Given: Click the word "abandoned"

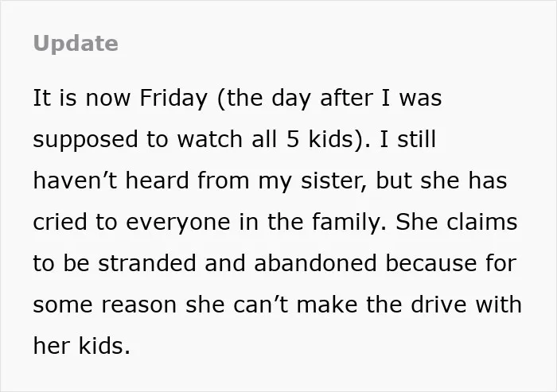Looking at the screenshot, I should click(315, 263).
